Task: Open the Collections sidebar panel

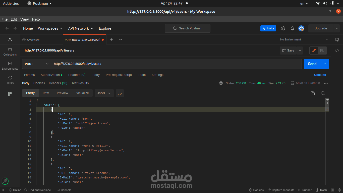Action: 10,52
